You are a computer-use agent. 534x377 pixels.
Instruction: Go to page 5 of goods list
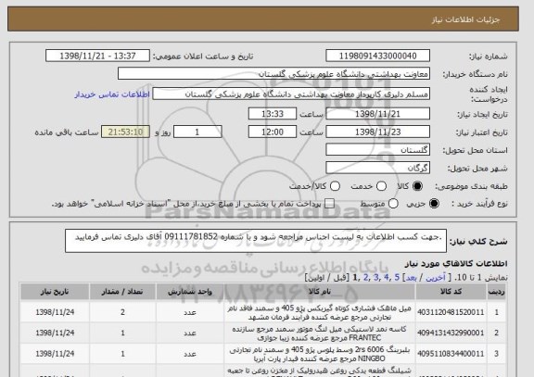[397, 277]
